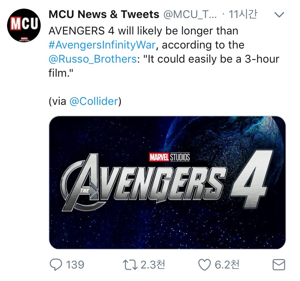Click the @MCU_T... account handle
The image size is (300, 281).
click(x=189, y=15)
